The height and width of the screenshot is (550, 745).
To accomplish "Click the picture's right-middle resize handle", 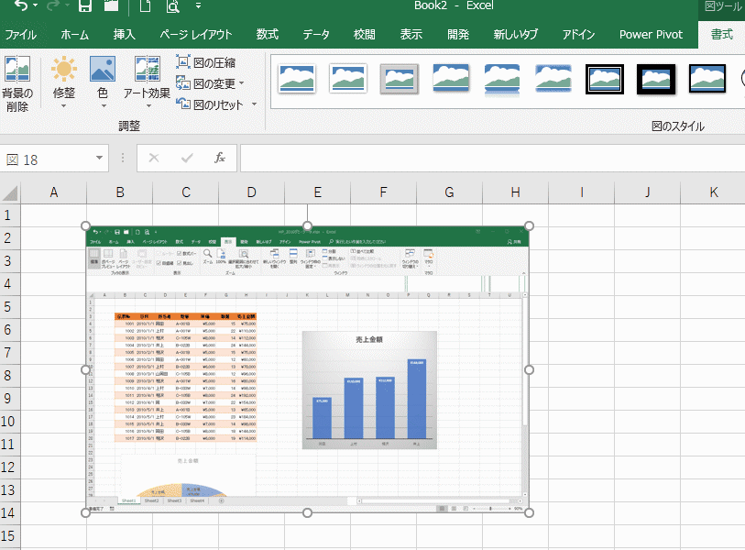I will tap(529, 369).
